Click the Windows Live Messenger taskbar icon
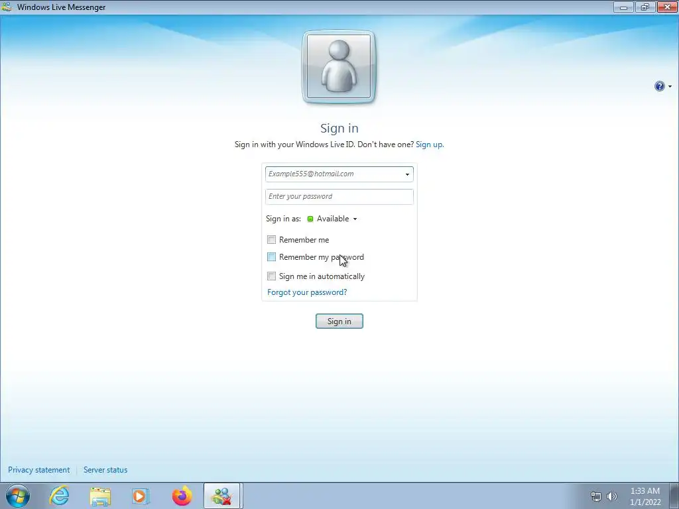 tap(221, 496)
